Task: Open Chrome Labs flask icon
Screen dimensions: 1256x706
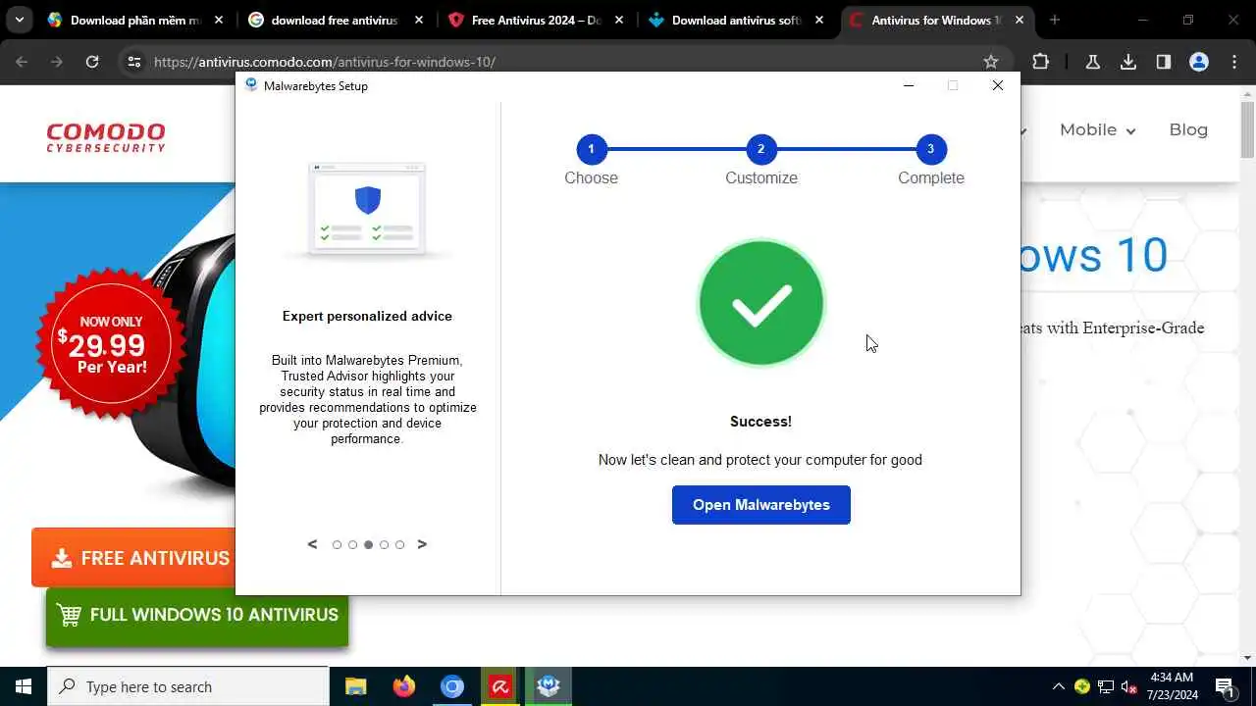Action: (x=1092, y=62)
